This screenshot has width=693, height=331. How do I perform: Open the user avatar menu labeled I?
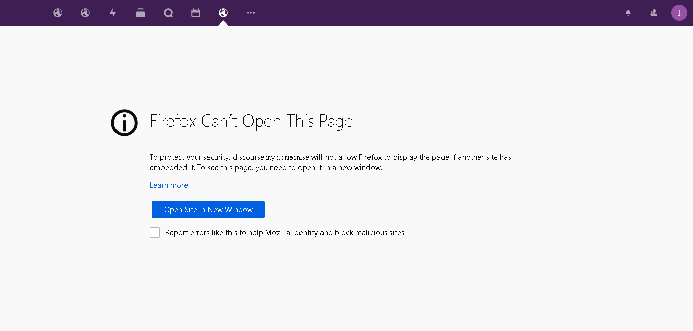[x=679, y=13]
